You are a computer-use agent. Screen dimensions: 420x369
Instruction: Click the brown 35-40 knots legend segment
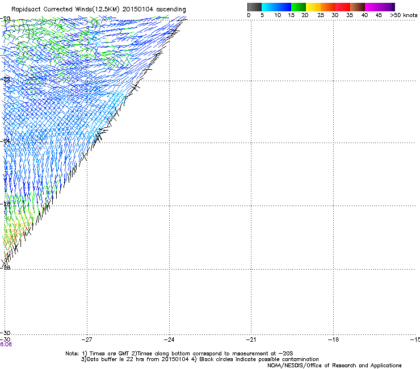coord(358,7)
